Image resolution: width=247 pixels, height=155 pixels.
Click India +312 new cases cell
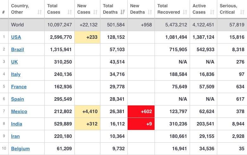87,124
